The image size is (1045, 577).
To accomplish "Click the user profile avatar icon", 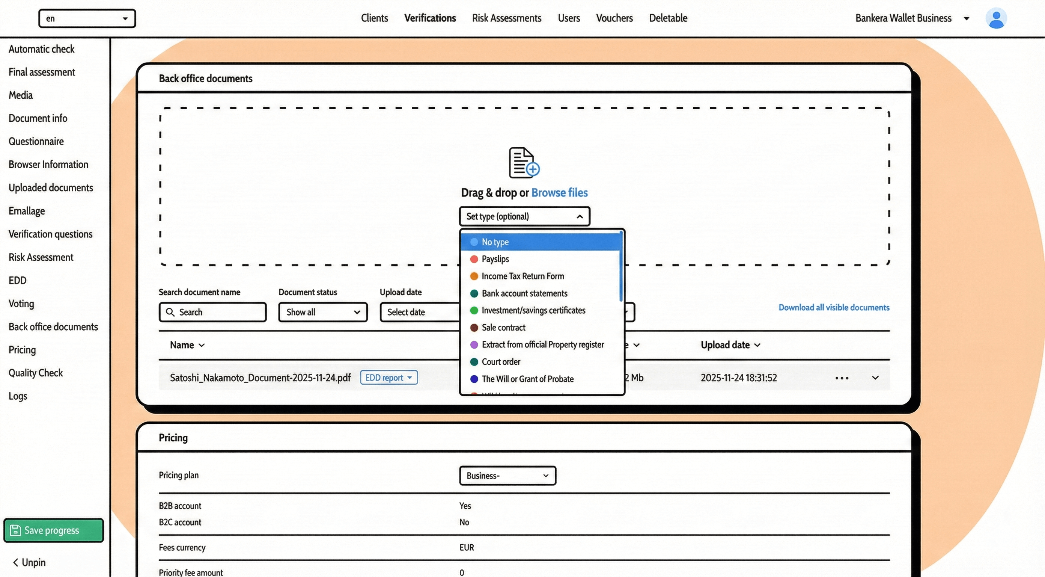I will [996, 19].
